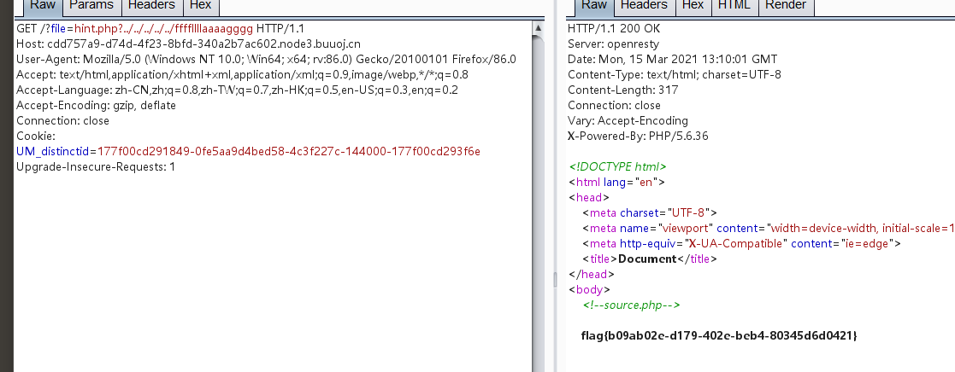The height and width of the screenshot is (372, 955).
Task: Click the Content-Type response header
Action: (675, 75)
